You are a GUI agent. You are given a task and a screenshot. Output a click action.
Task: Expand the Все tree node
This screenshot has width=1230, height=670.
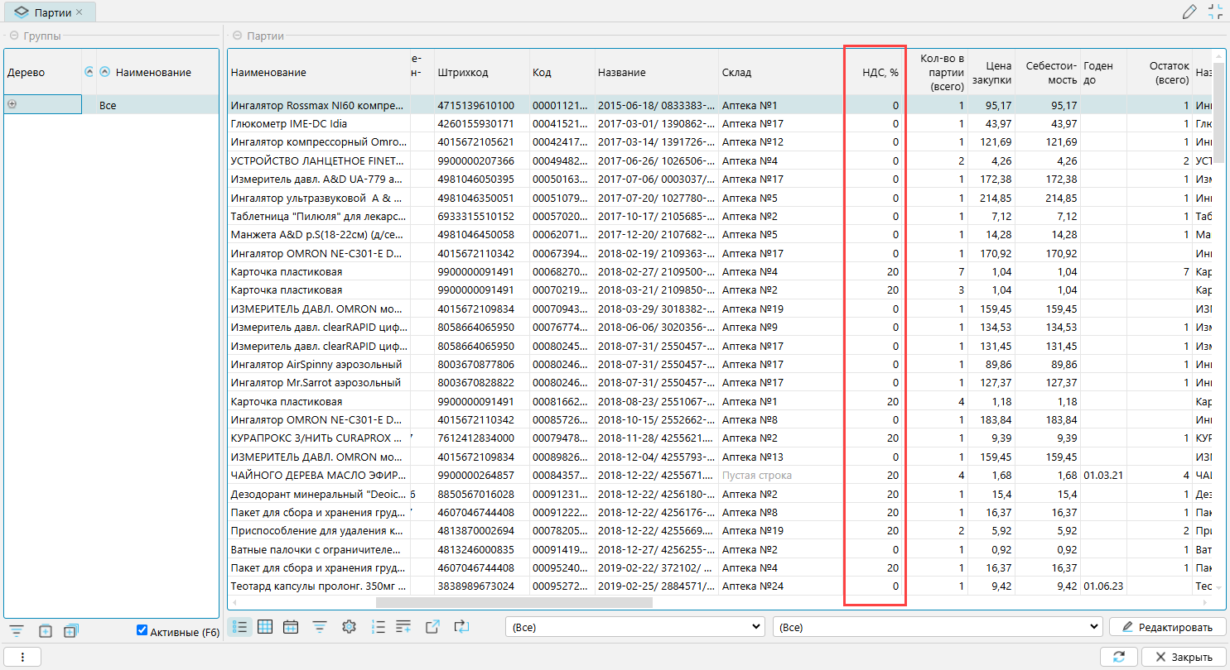(12, 104)
